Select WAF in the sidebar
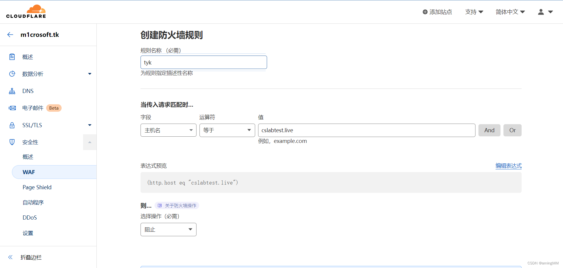563x268 pixels. click(x=54, y=172)
